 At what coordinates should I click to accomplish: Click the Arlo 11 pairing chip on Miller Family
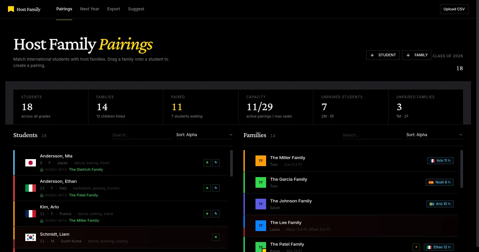pyautogui.click(x=440, y=160)
